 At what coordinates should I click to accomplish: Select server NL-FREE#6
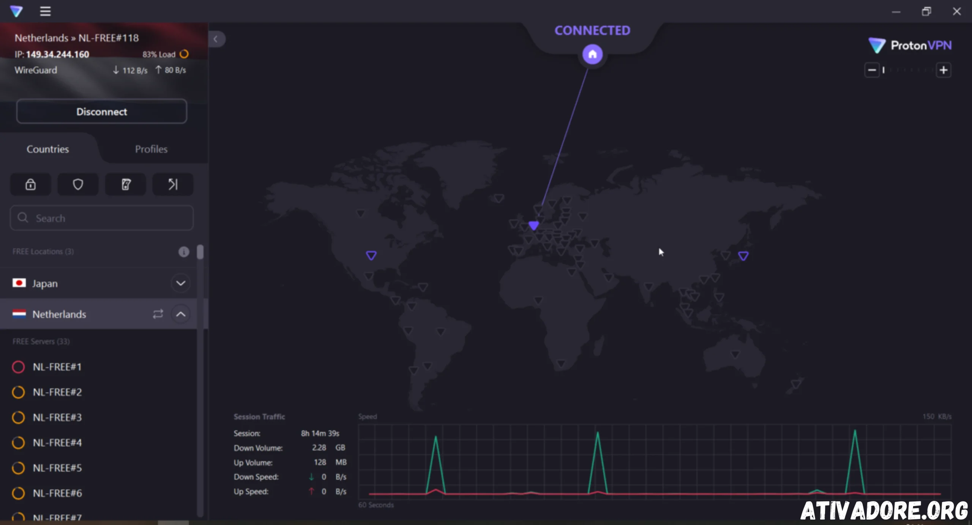(x=57, y=493)
